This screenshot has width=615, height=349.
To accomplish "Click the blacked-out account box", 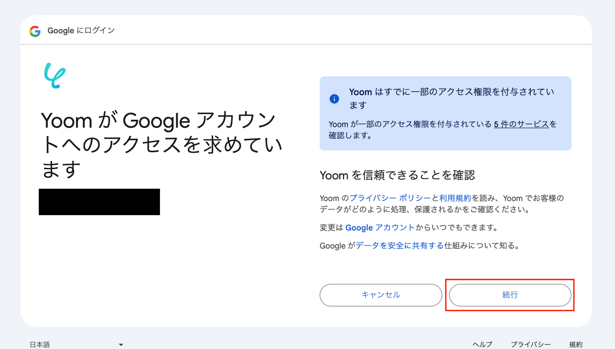I will click(x=99, y=202).
